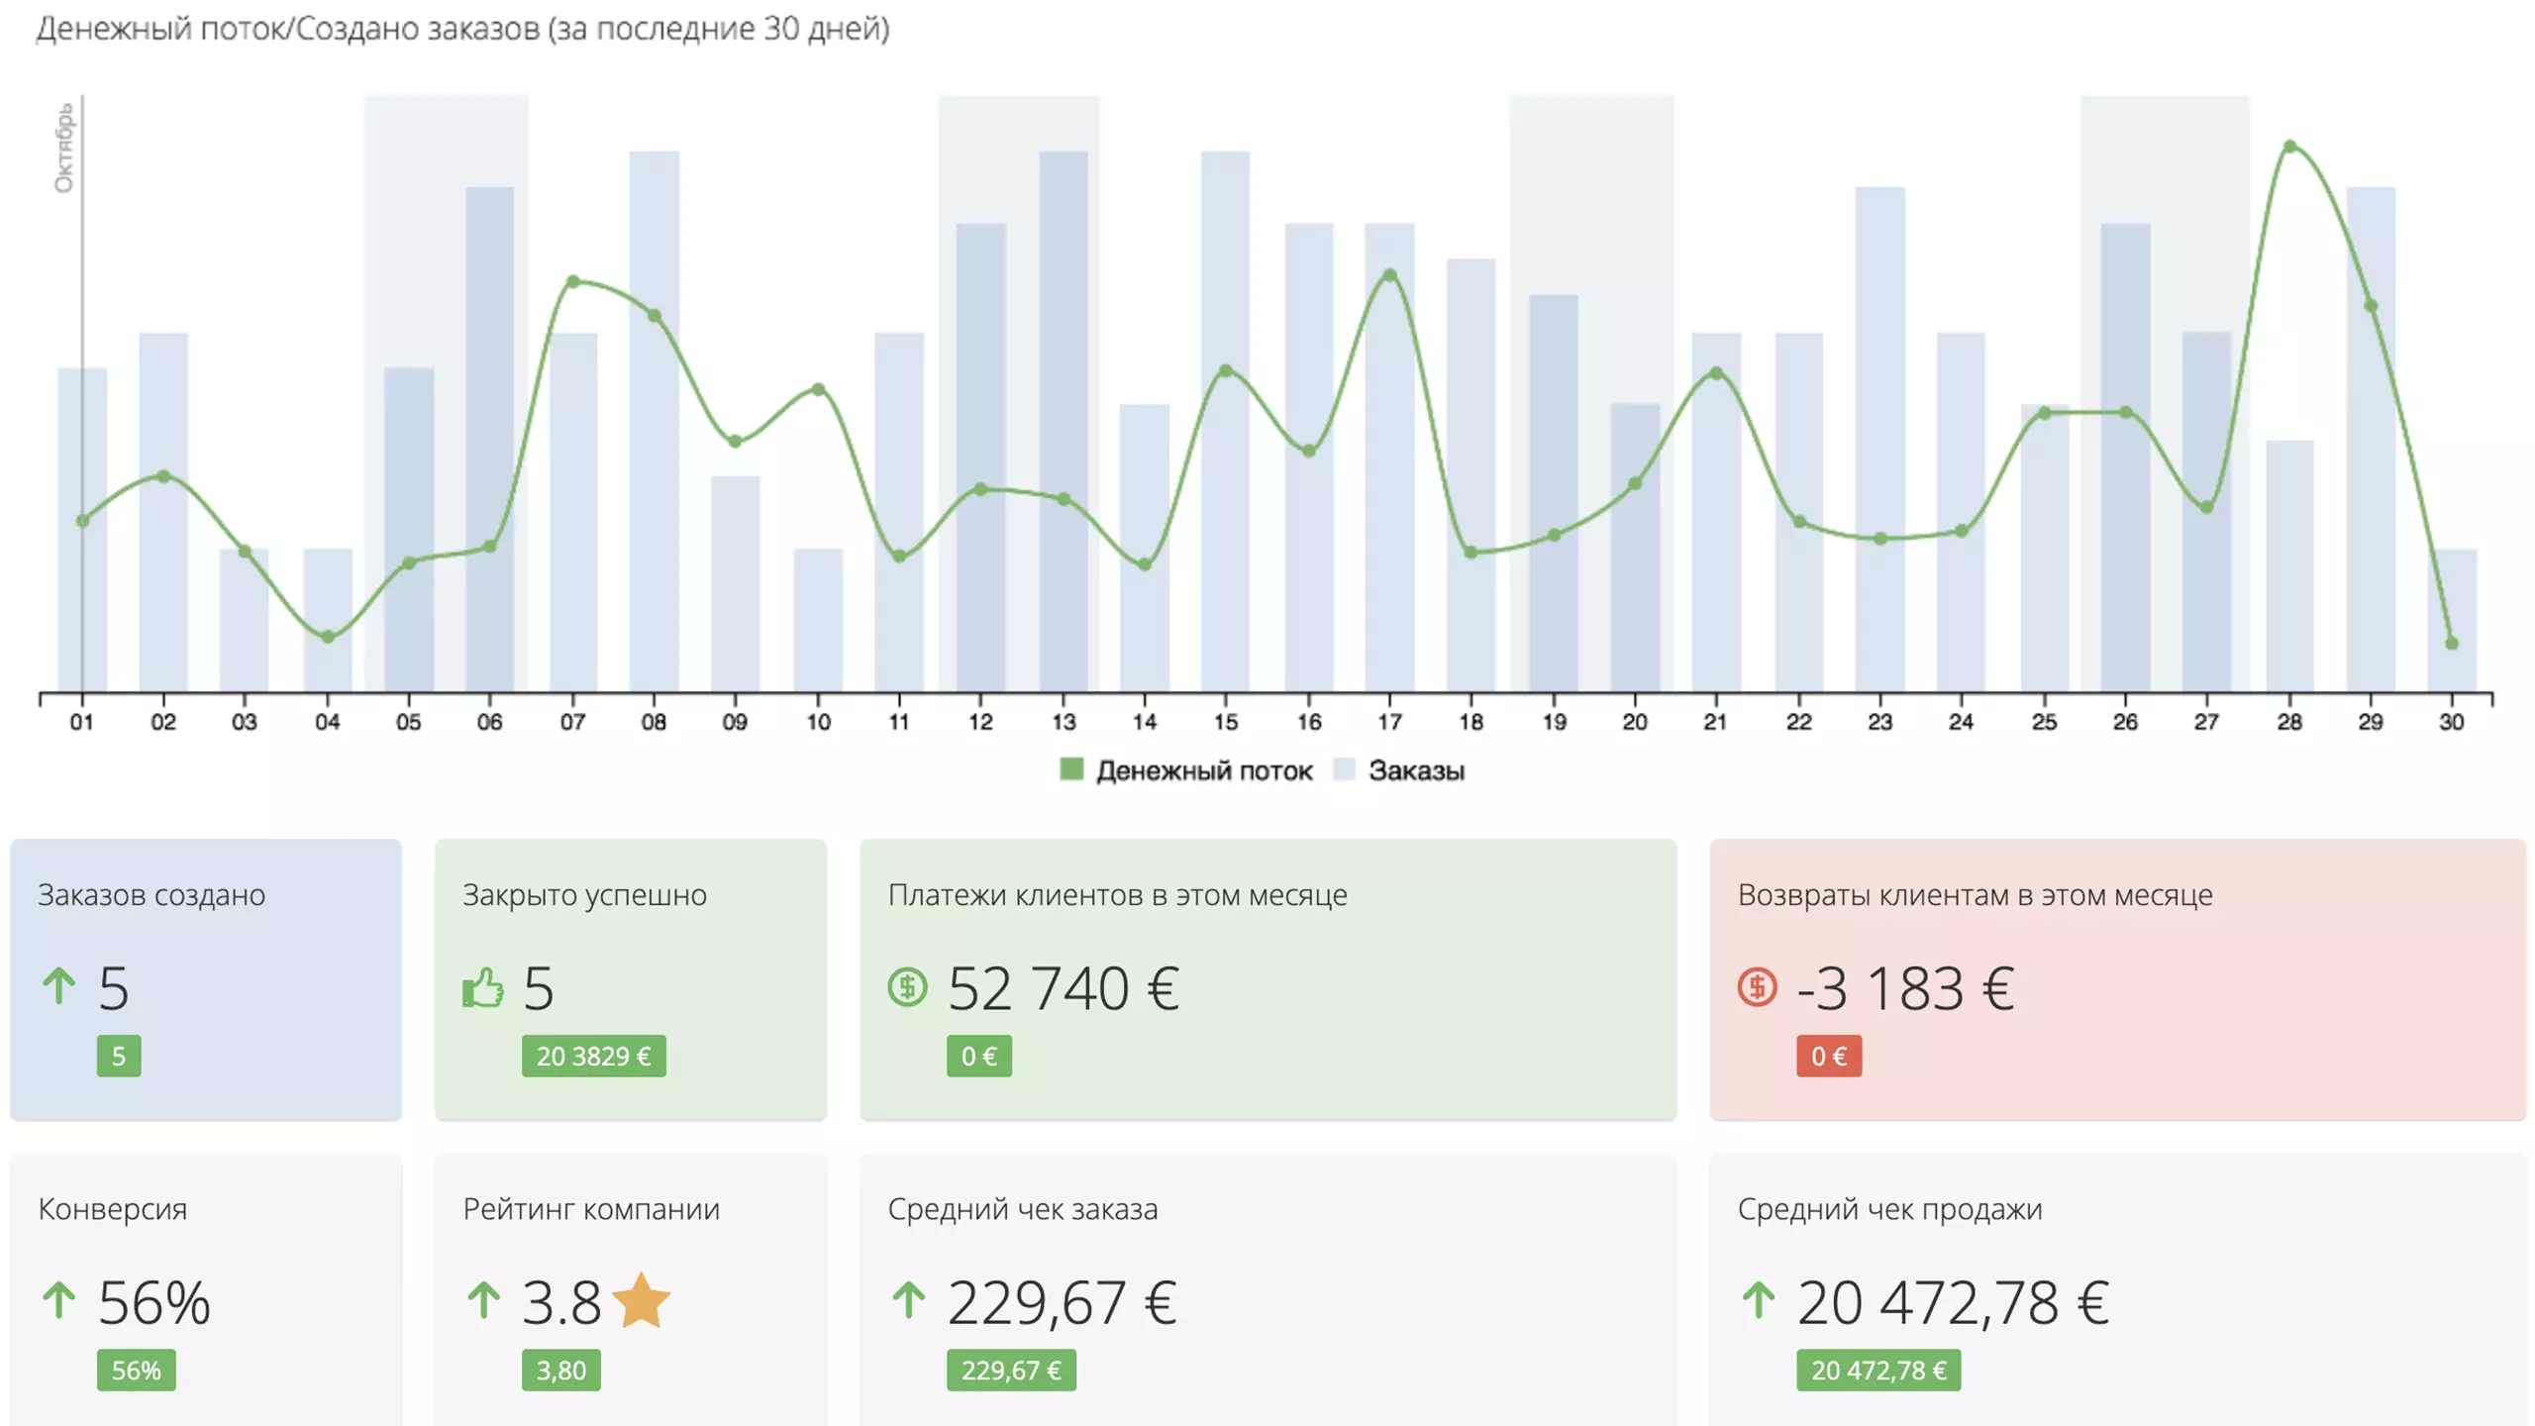Click the green up arrow beside 56%
This screenshot has height=1426, width=2535.
[58, 1300]
